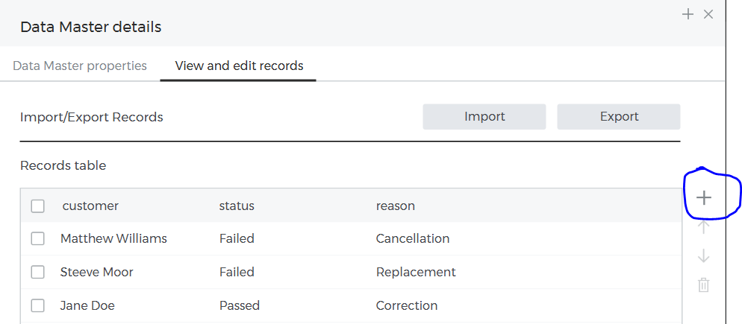Click the Passed status cell
Screen dimensions: 742x324
click(240, 306)
